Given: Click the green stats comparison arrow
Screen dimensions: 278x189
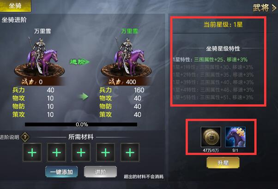Looking at the screenshot, I should (x=83, y=97).
